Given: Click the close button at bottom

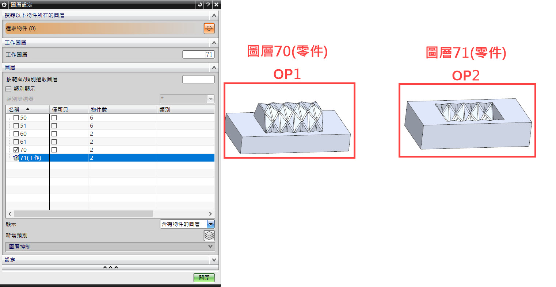Looking at the screenshot, I should [x=204, y=278].
